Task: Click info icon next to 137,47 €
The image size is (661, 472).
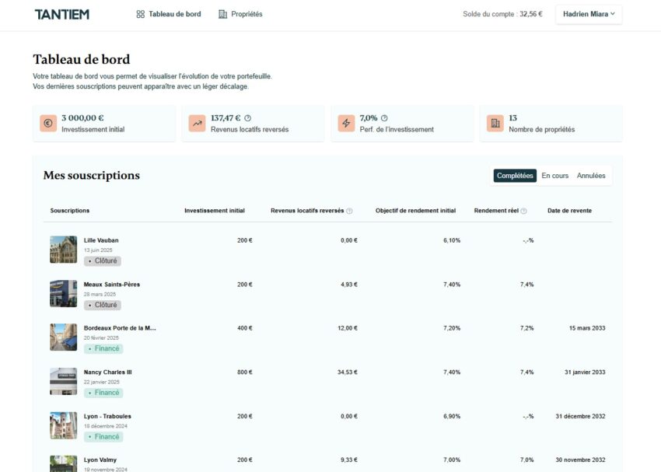Action: [x=247, y=118]
